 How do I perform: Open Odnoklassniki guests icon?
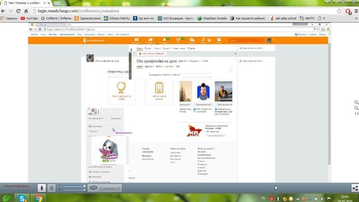178,40
